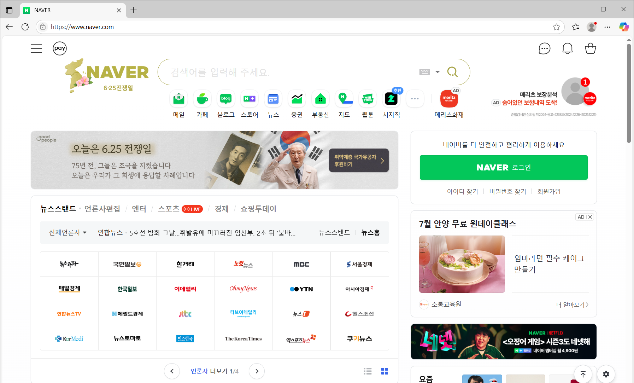Open the 뉴스 (News) shortcut icon

pos(273,99)
